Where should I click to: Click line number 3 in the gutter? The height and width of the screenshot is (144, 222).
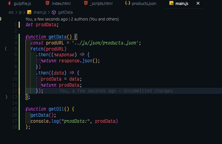16,37
